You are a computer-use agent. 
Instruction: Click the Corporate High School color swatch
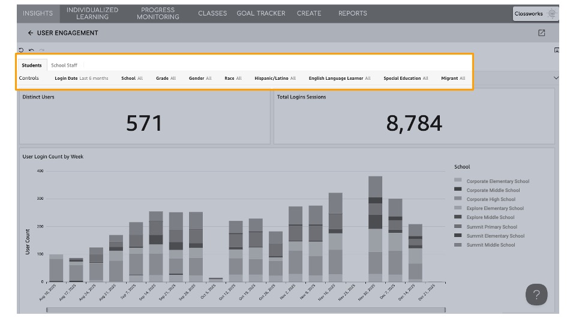[458, 199]
